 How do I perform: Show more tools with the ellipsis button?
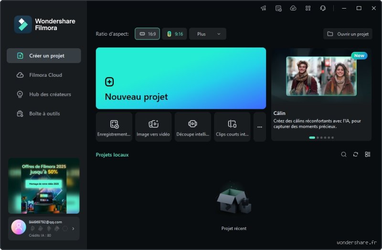click(260, 127)
